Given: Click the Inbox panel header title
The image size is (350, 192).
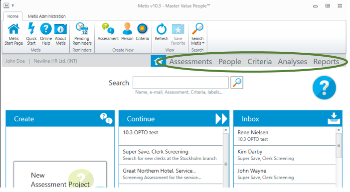Looking at the screenshot, I should (250, 119).
